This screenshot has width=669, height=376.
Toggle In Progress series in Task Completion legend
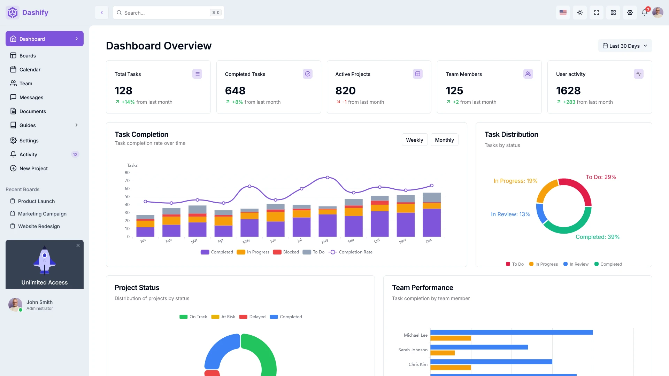253,252
